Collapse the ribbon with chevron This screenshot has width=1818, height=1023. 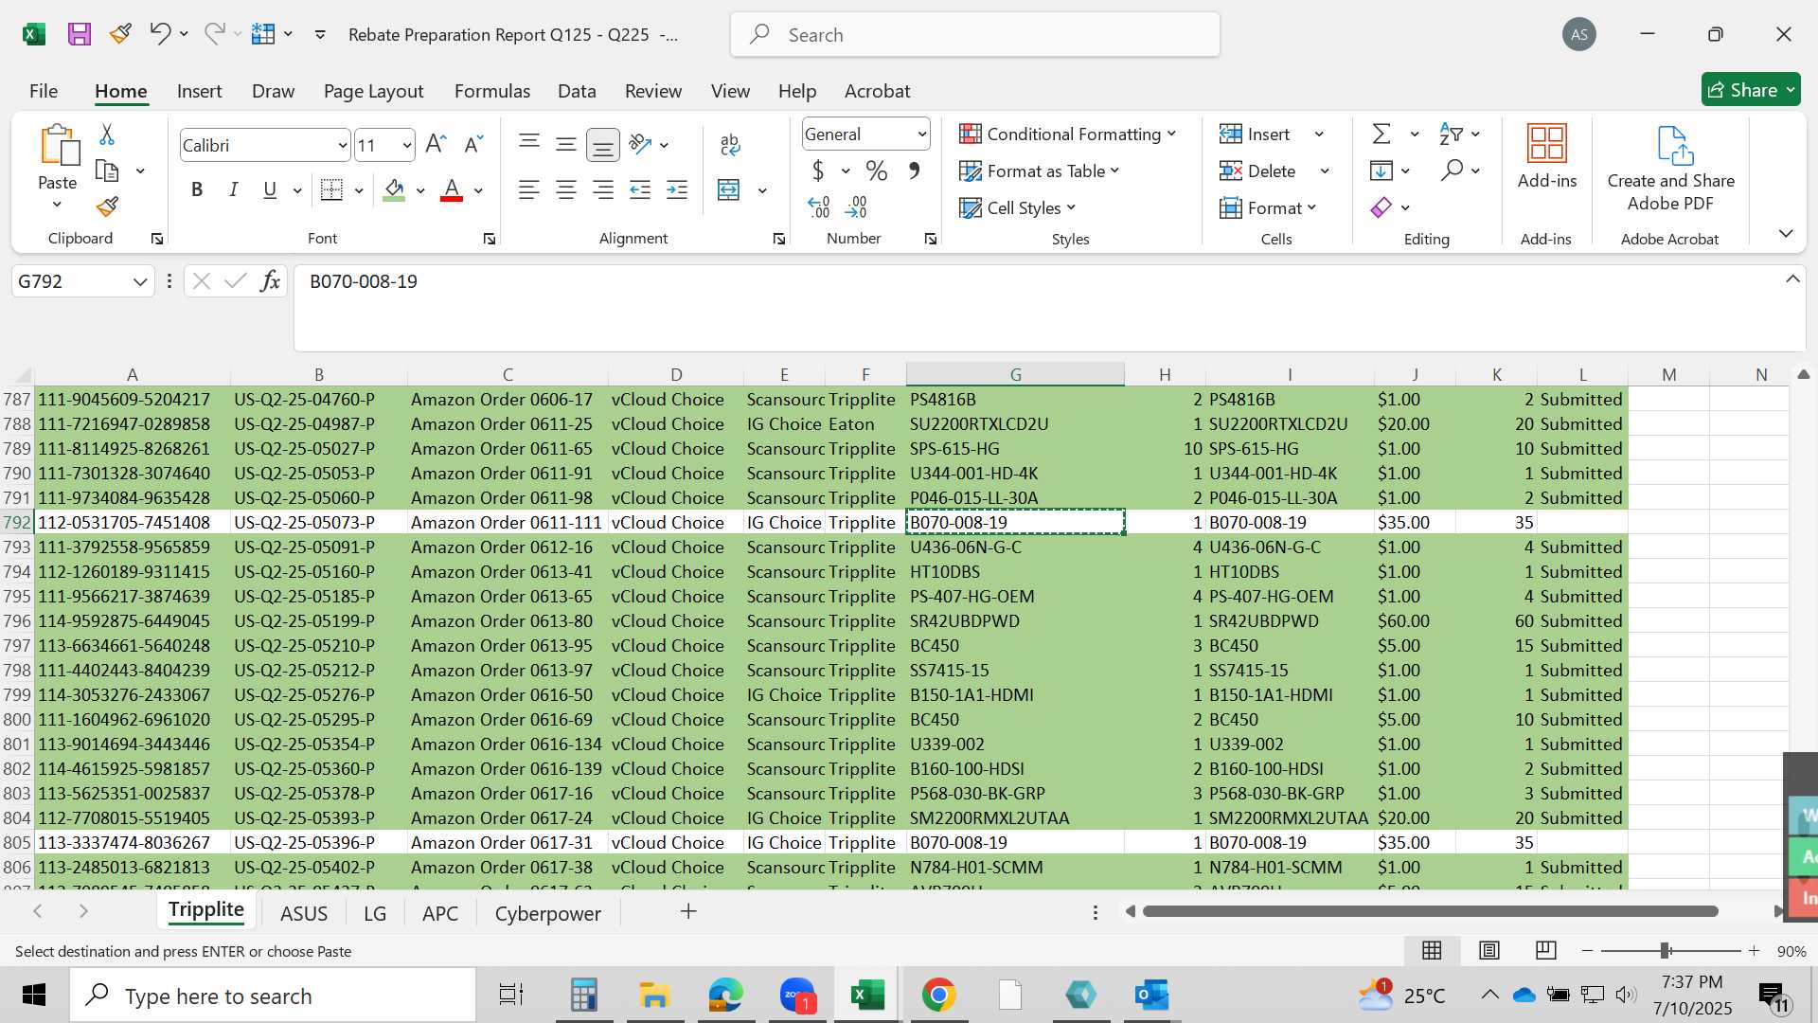1786,233
